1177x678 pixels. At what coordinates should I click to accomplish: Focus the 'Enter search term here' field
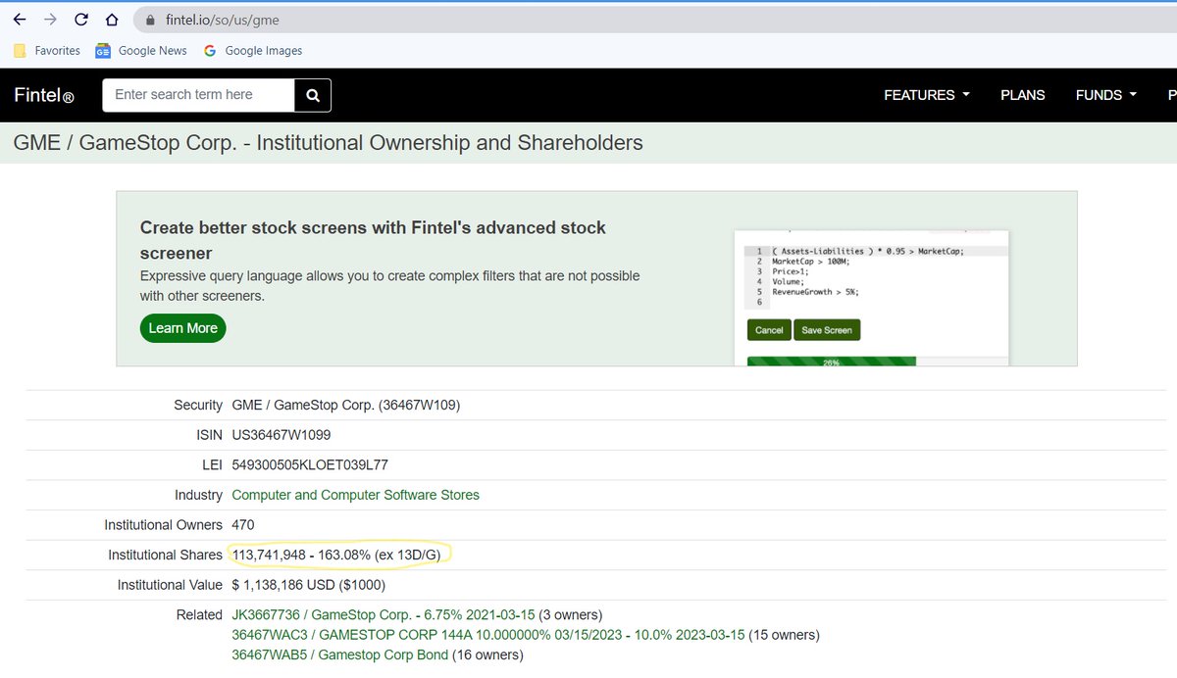(x=198, y=95)
